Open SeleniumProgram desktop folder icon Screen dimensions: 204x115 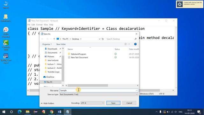pyautogui.click(x=6, y=18)
